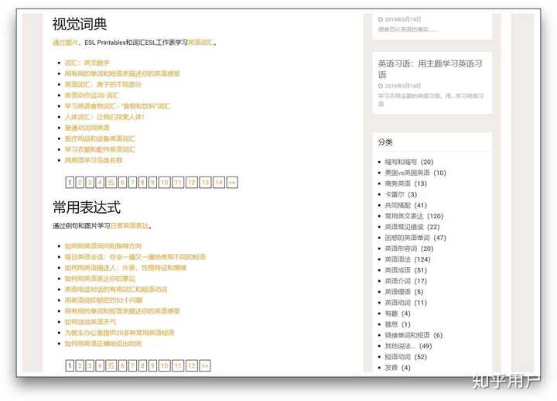The height and width of the screenshot is (401, 557).
Task: Open 医疗用品和设备英语词汇 link
Action: pos(100,139)
